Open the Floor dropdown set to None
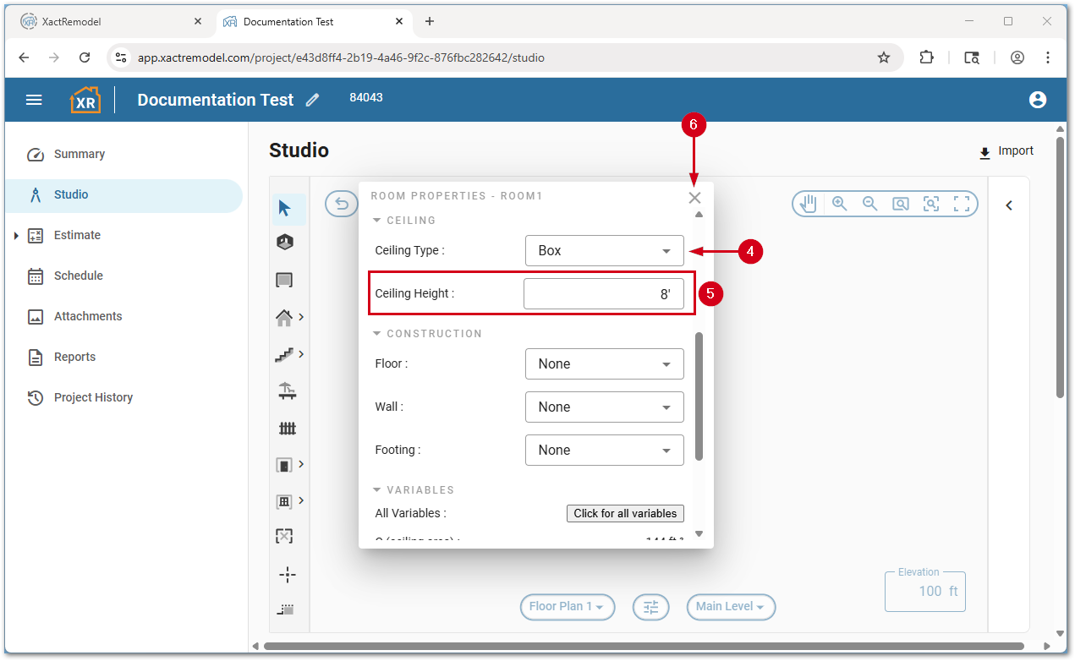Image resolution: width=1075 pixels, height=661 pixels. 604,363
